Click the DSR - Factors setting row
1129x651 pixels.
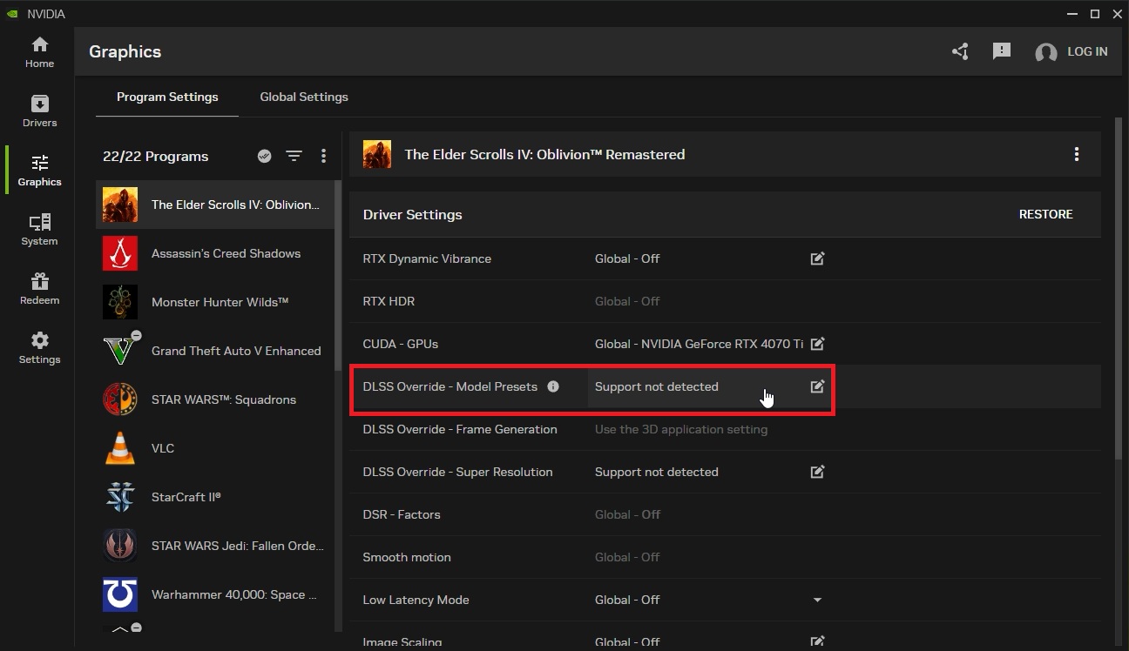coord(725,514)
